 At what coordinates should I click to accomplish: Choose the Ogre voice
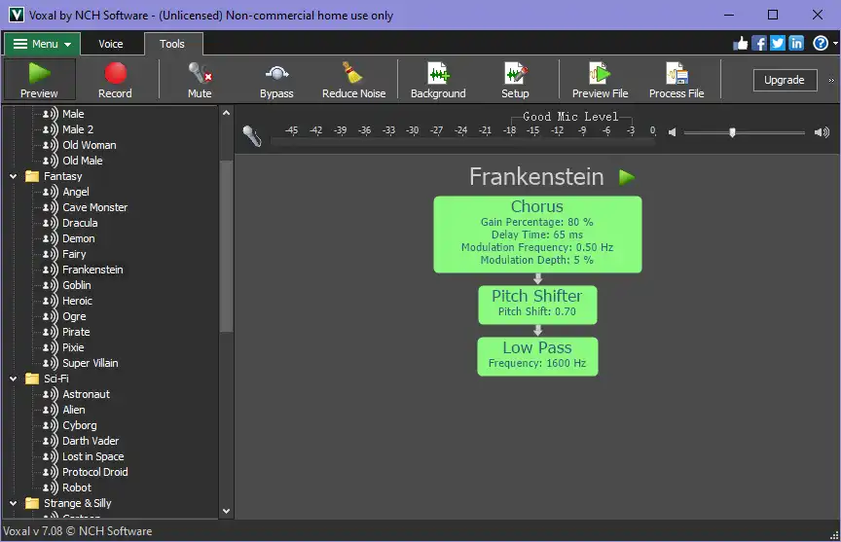click(74, 316)
